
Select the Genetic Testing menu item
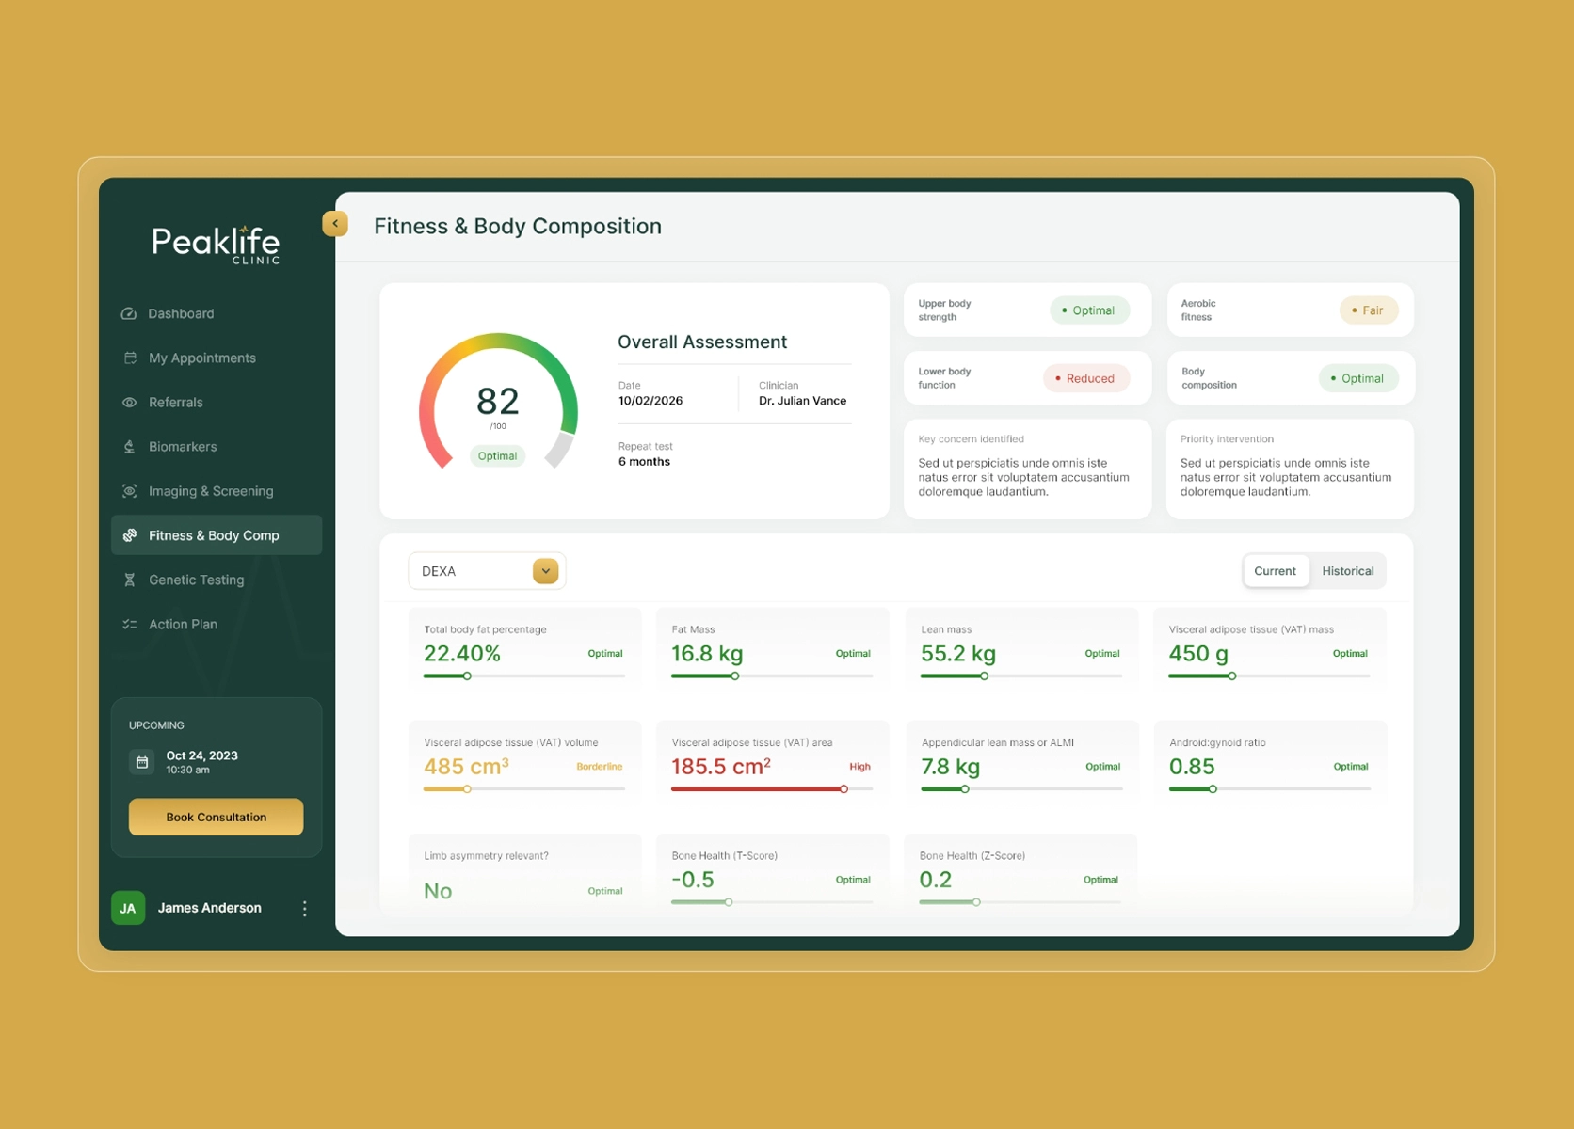click(x=217, y=580)
